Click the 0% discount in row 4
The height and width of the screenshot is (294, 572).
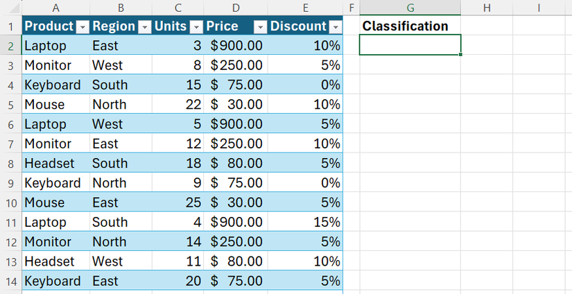[305, 85]
